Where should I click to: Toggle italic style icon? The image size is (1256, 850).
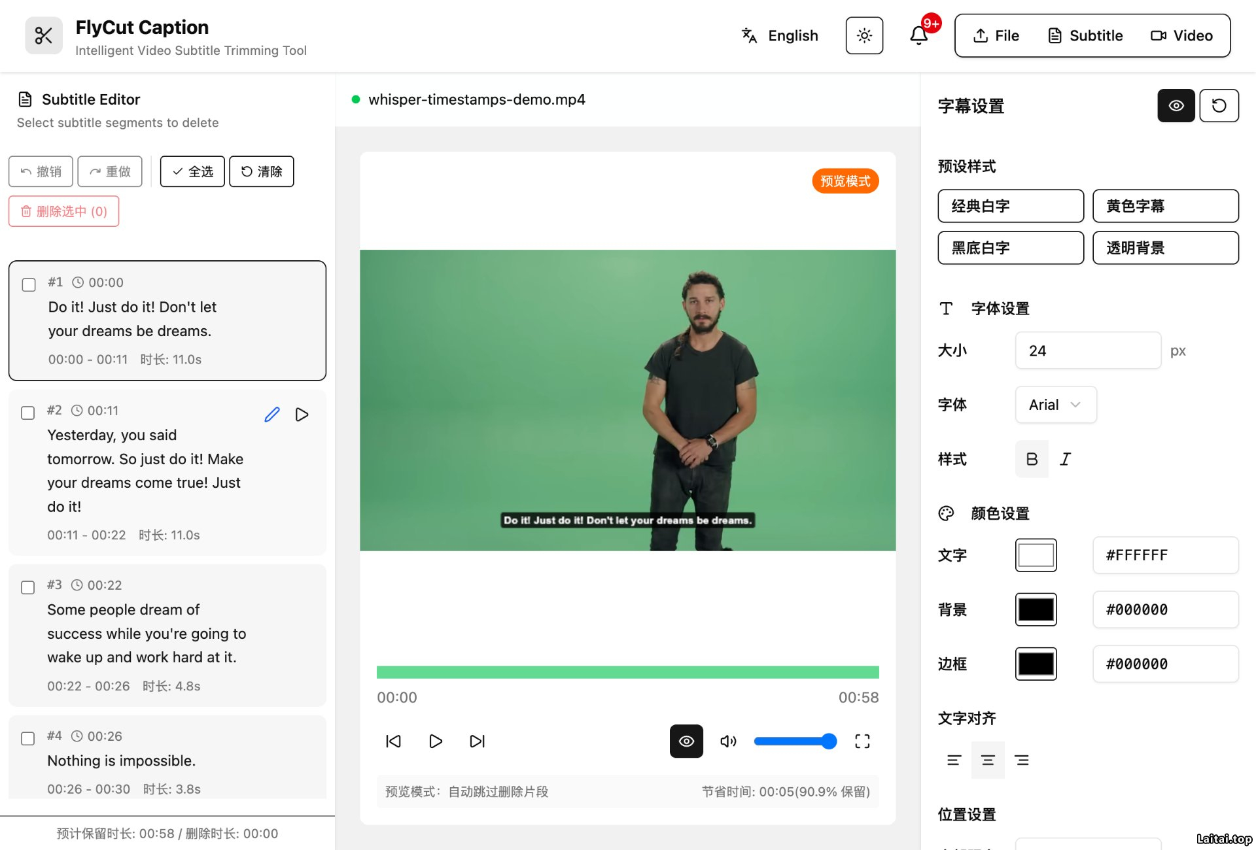coord(1066,459)
